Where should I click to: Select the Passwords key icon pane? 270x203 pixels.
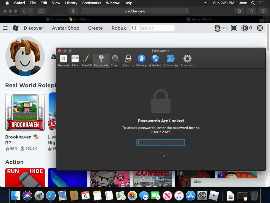click(101, 61)
